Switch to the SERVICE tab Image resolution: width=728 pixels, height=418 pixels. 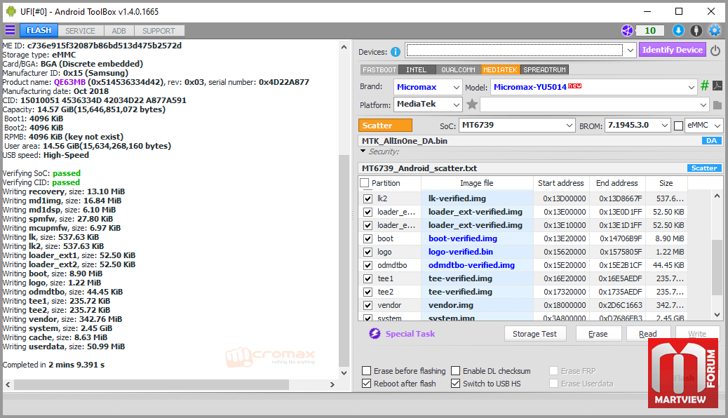80,31
